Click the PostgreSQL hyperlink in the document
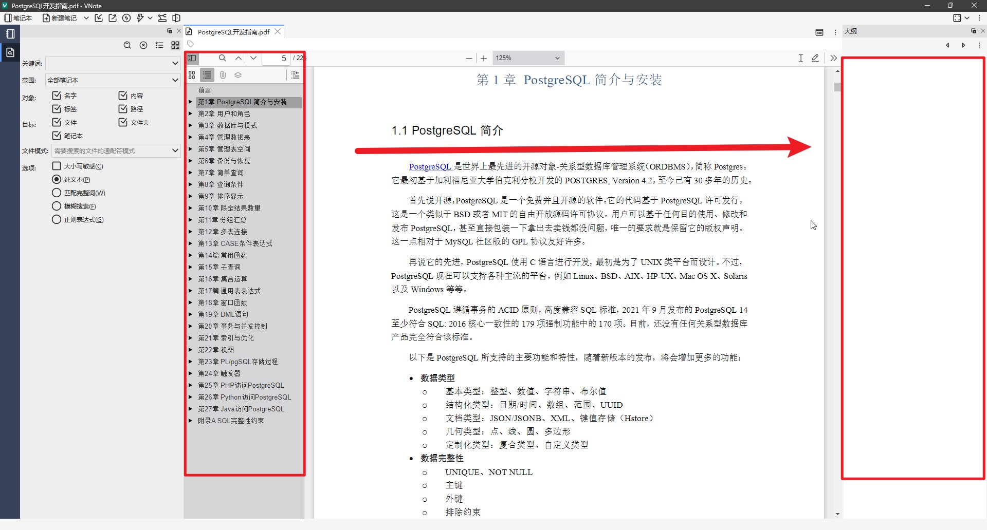The image size is (987, 530). [430, 166]
